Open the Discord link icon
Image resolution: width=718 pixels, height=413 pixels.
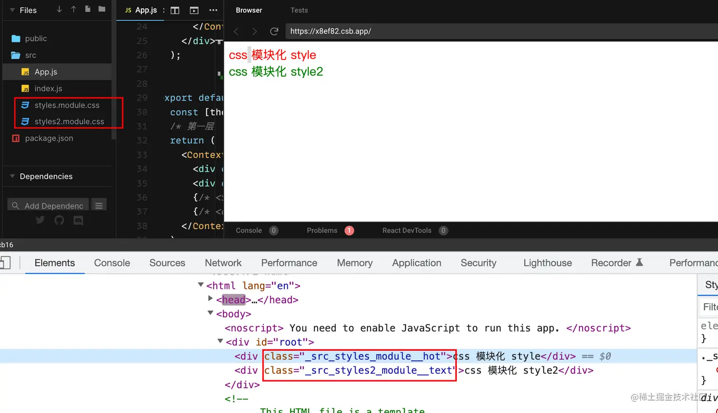point(78,220)
